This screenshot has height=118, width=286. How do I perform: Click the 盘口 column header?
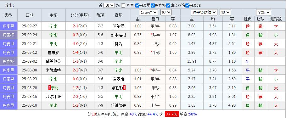pyautogui.click(x=155, y=19)
